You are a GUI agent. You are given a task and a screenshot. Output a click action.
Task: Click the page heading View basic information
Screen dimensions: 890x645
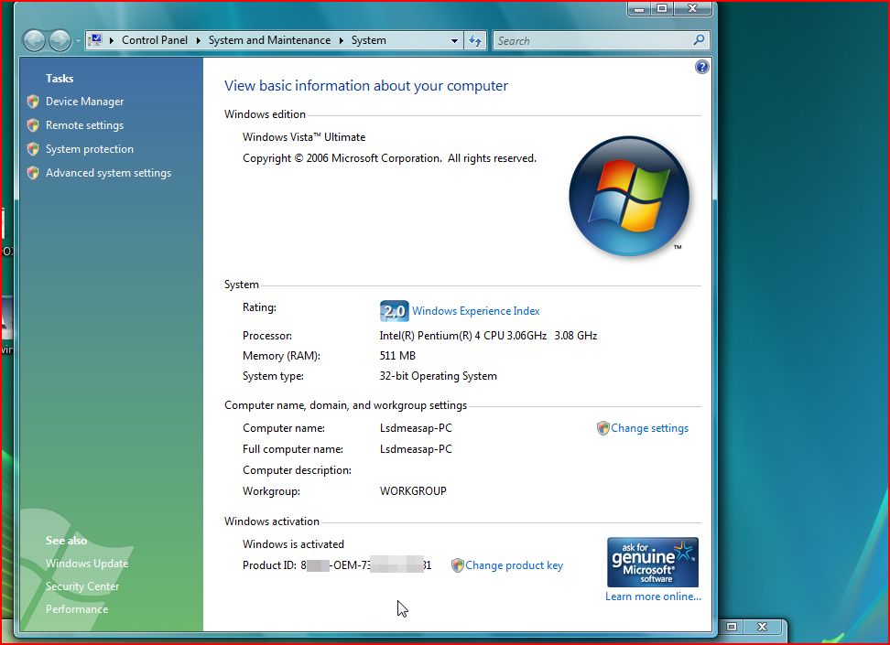tap(366, 86)
